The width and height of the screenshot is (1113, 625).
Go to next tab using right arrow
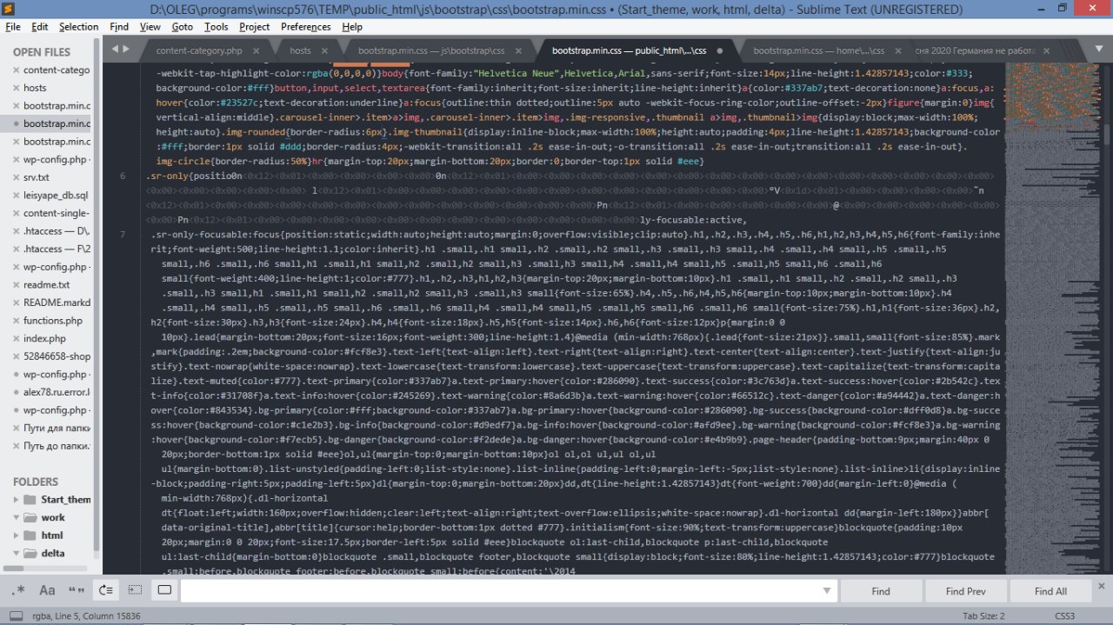point(126,50)
